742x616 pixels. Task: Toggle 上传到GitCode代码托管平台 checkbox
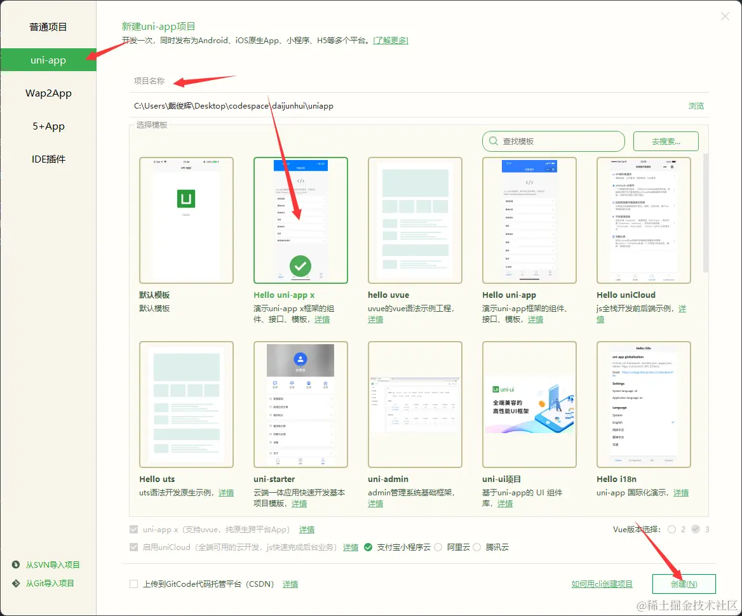coord(134,584)
